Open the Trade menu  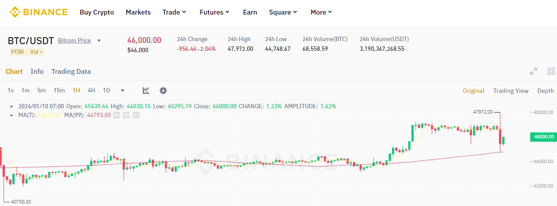(x=174, y=12)
